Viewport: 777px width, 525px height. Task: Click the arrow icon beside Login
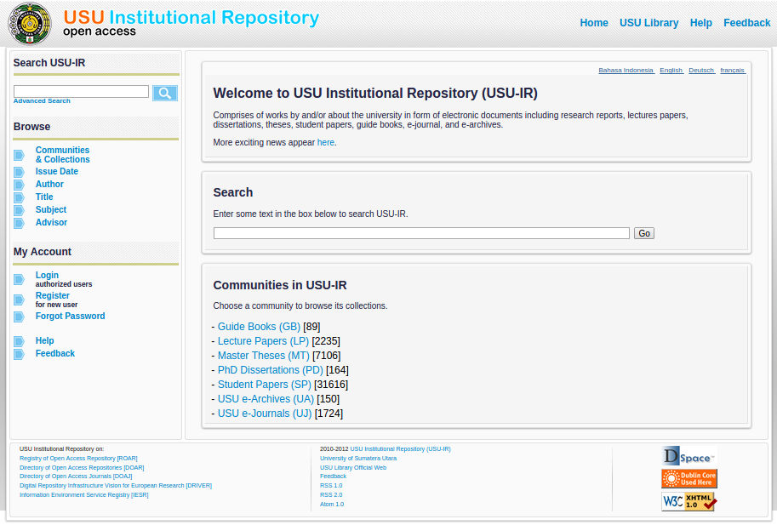(19, 279)
